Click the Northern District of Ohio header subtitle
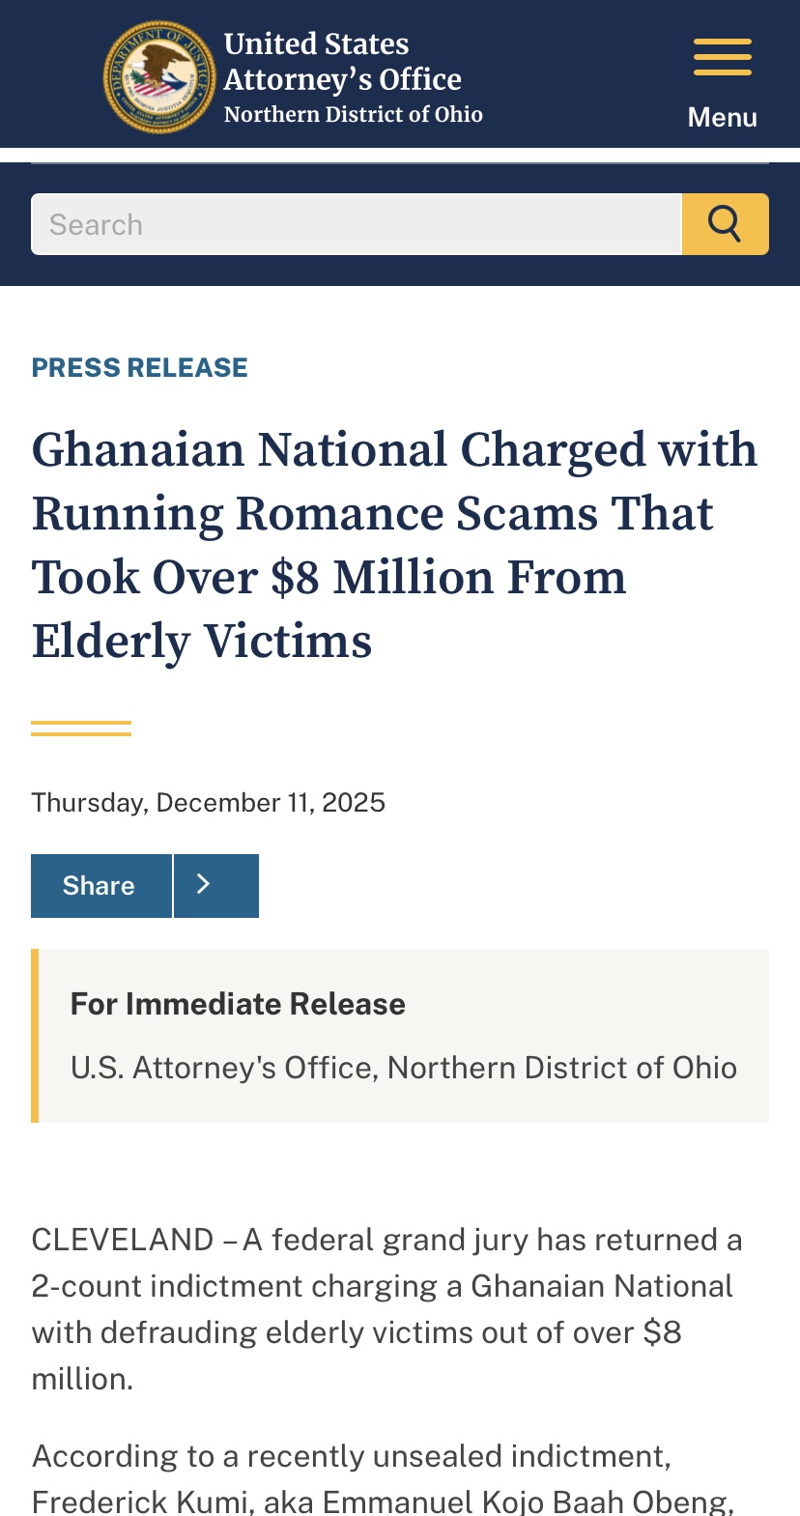Viewport: 800px width, 1516px height. (353, 114)
